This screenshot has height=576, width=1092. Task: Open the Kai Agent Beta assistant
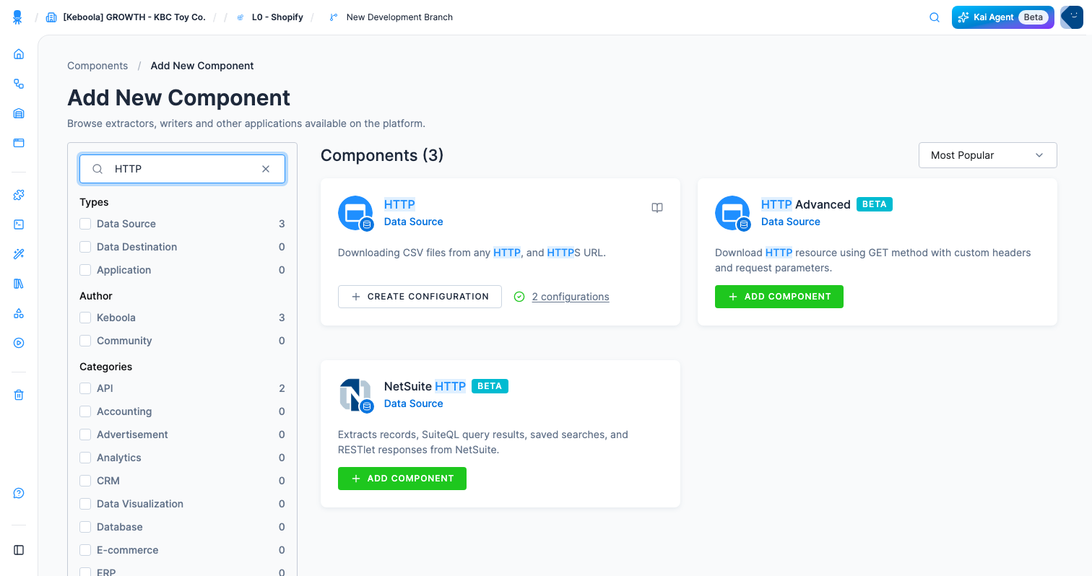[x=1003, y=17]
